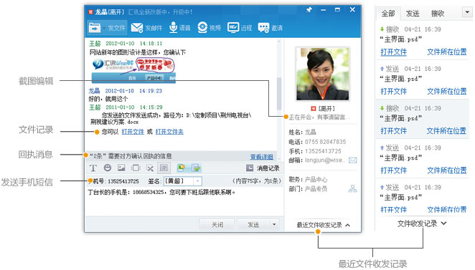Click the document with green checkmark icon
Image resolution: width=475 pixels, height=270 pixels.
pyautogui.click(x=197, y=168)
